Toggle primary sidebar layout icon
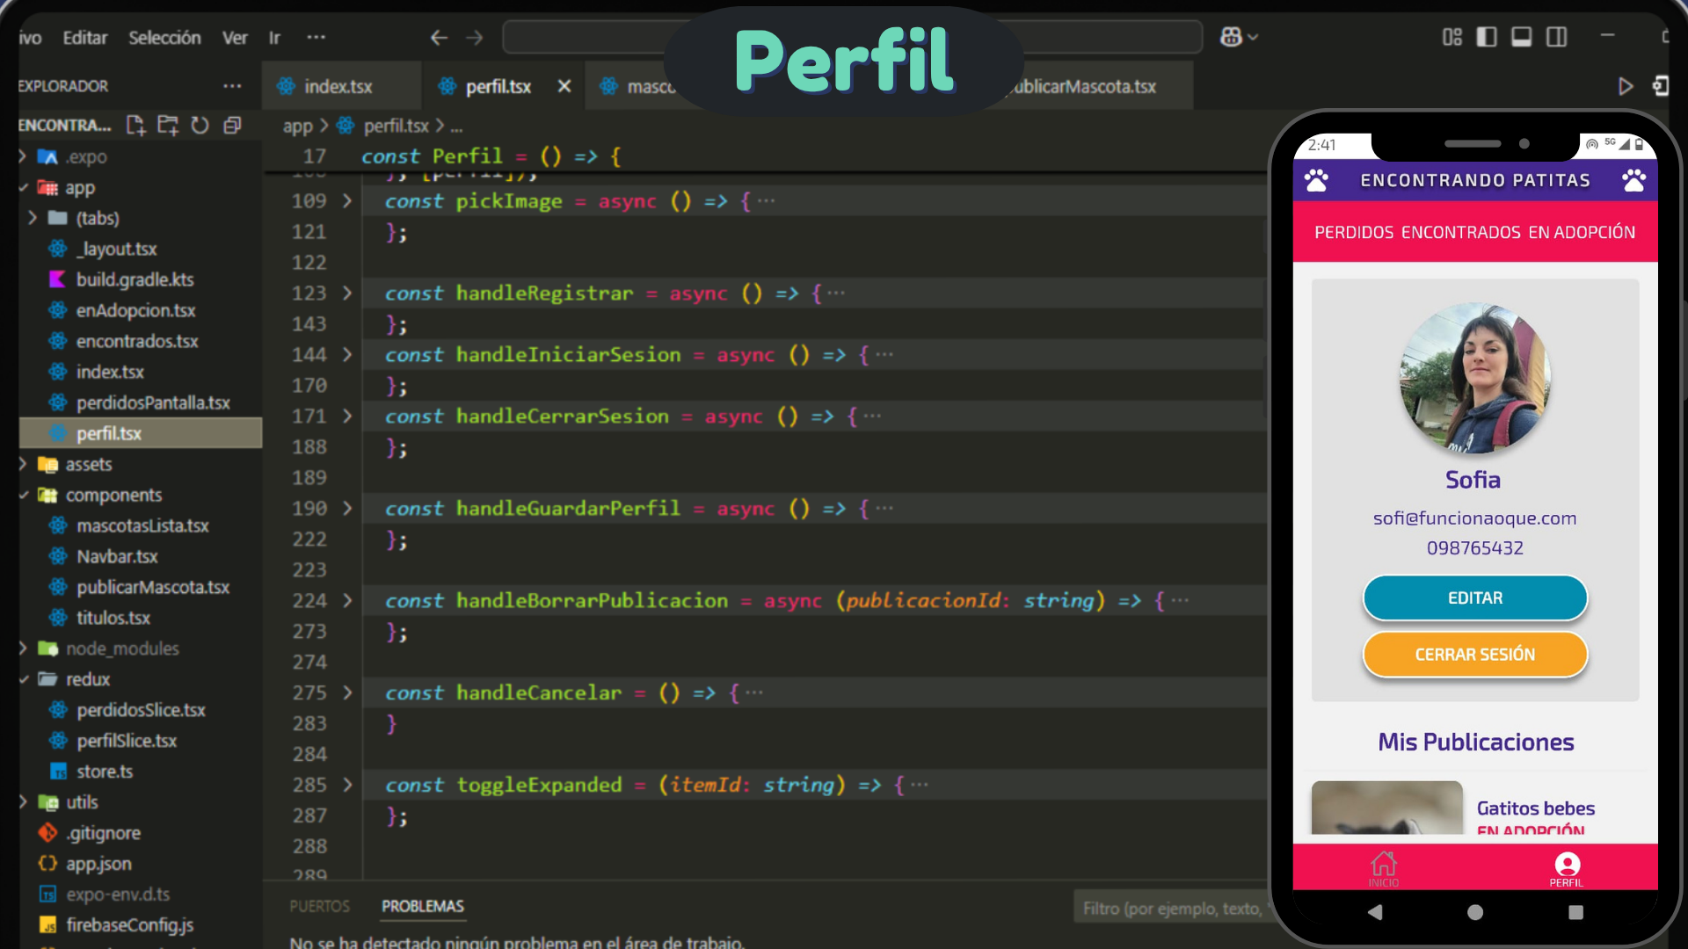This screenshot has height=949, width=1688. (1487, 37)
